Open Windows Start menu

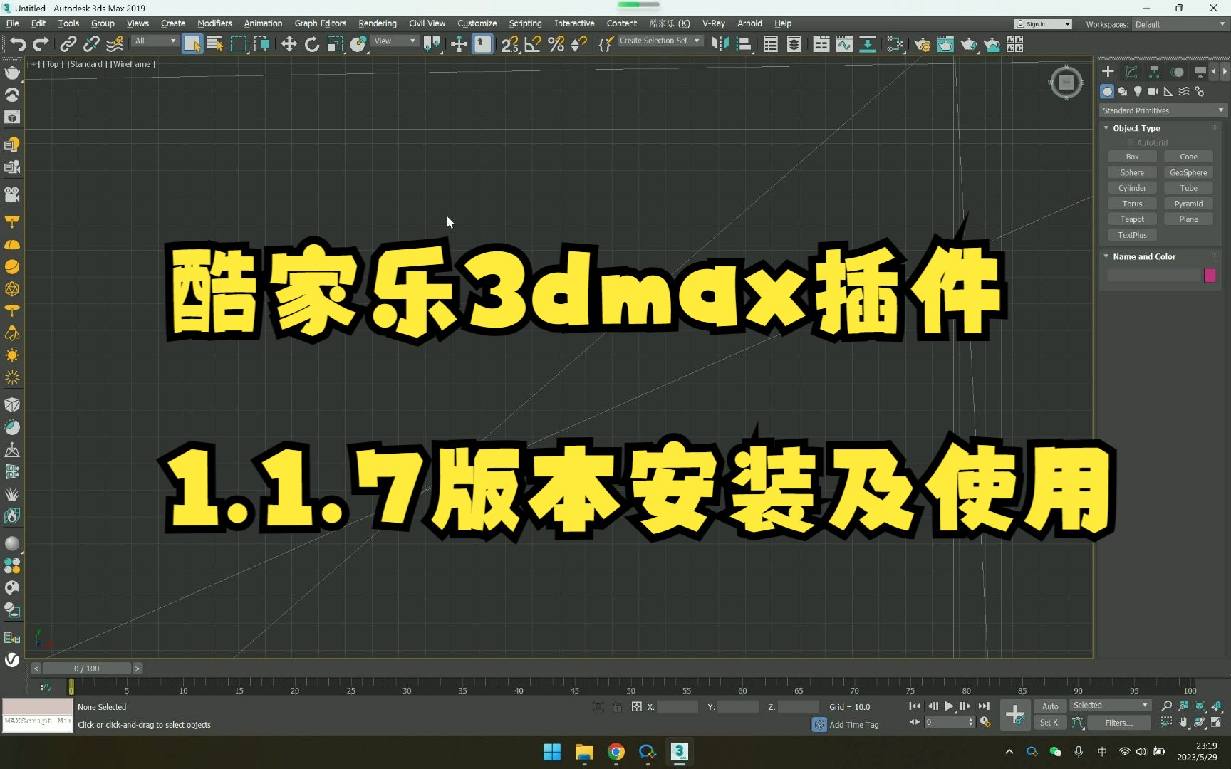click(552, 752)
